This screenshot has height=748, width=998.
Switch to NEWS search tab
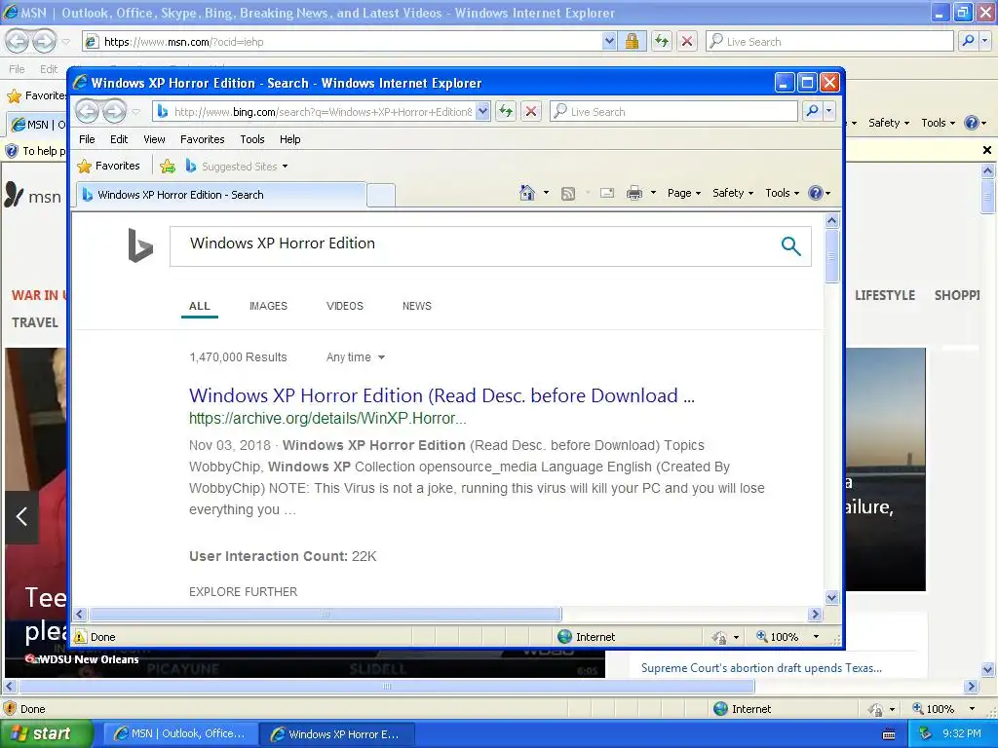coord(417,306)
